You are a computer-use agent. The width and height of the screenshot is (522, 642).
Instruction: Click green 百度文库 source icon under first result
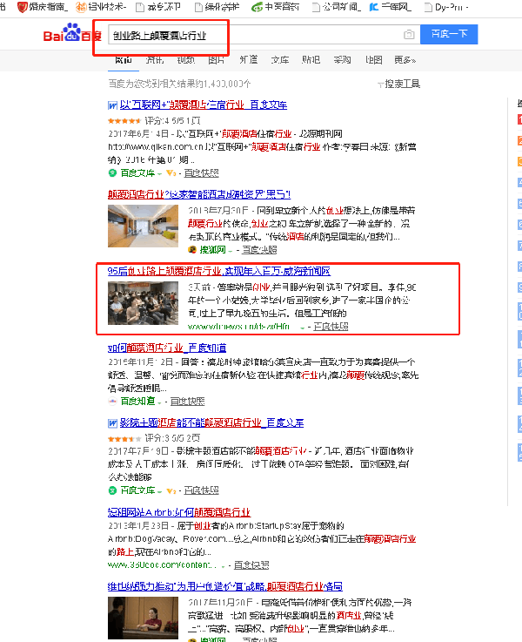click(x=112, y=173)
